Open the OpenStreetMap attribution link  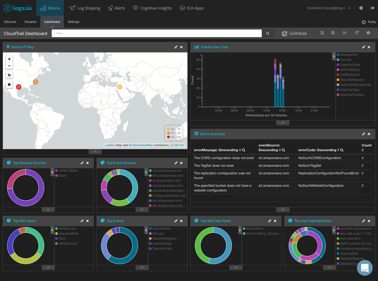pos(142,145)
